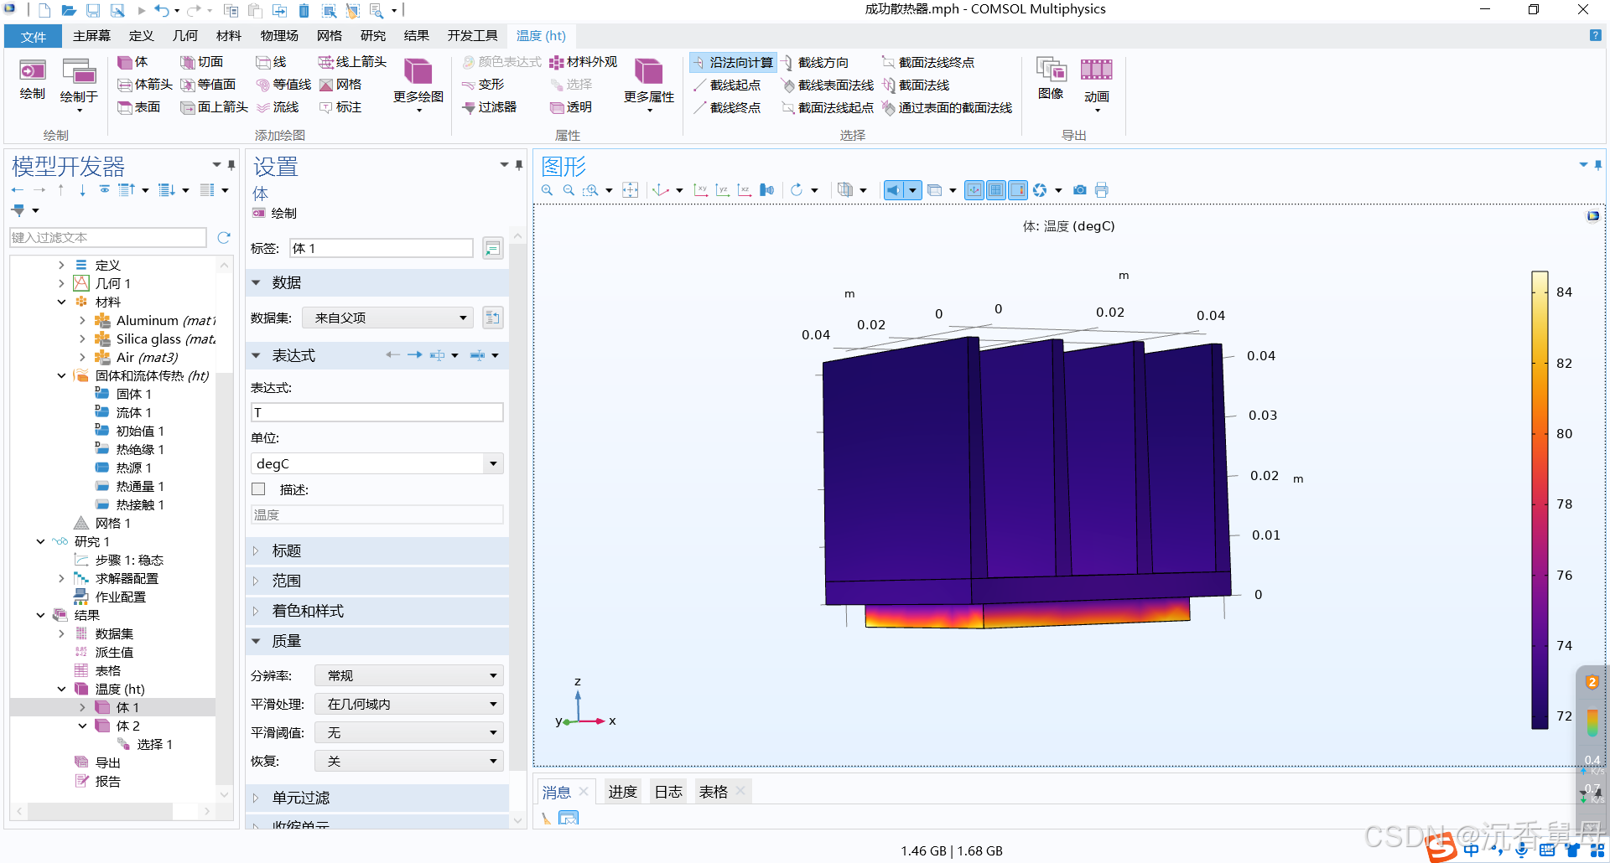This screenshot has height=863, width=1610.
Task: Click the 键入过滤文本 filter field
Action: [x=108, y=238]
